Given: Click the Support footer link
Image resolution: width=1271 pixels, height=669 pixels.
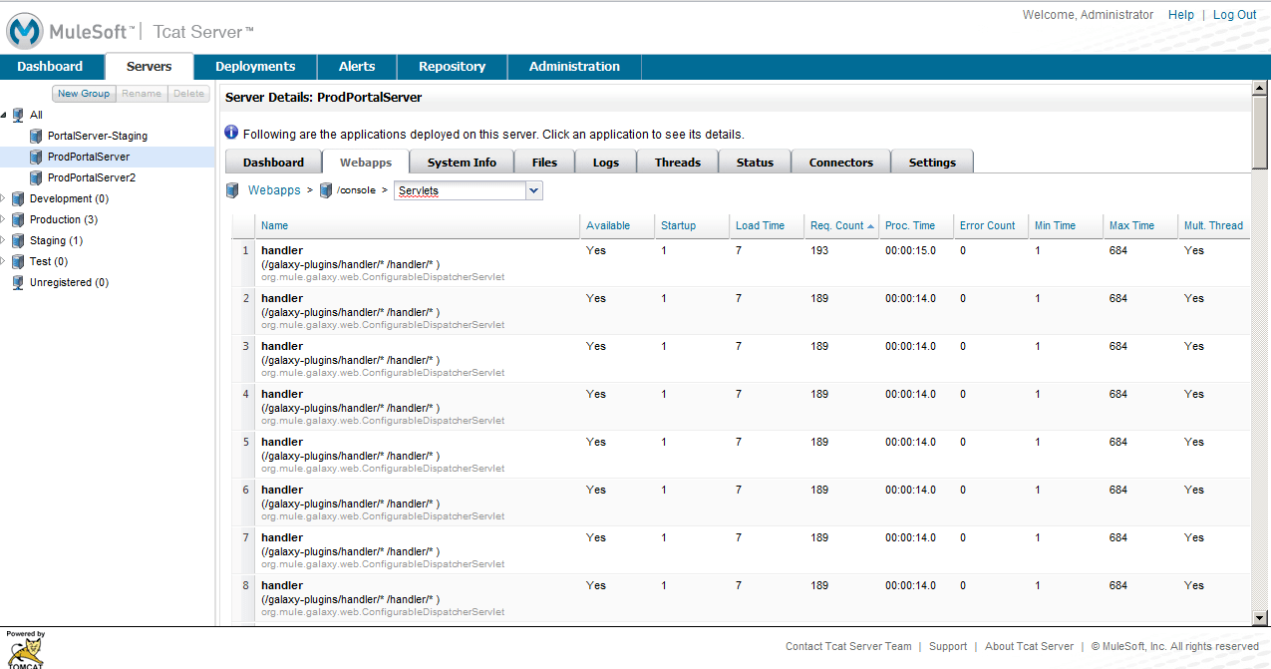Looking at the screenshot, I should [948, 647].
